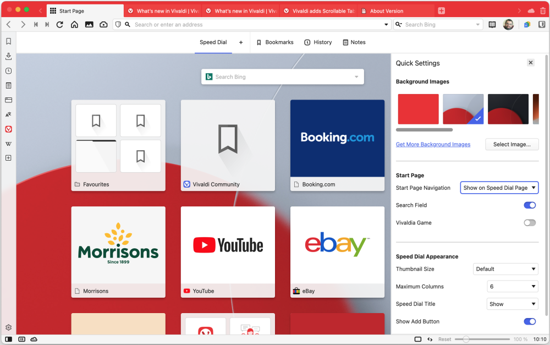Go to the Home page icon
The width and height of the screenshot is (550, 345).
(x=74, y=25)
